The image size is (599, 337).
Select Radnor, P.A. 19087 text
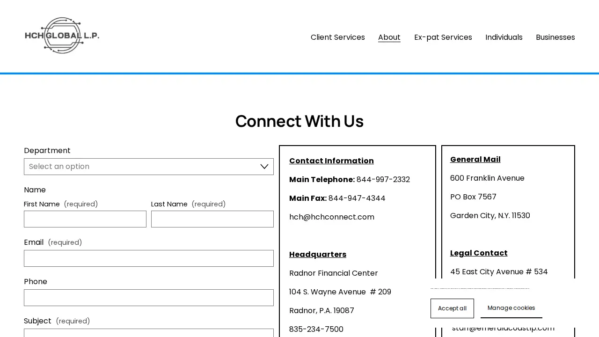[321, 311]
